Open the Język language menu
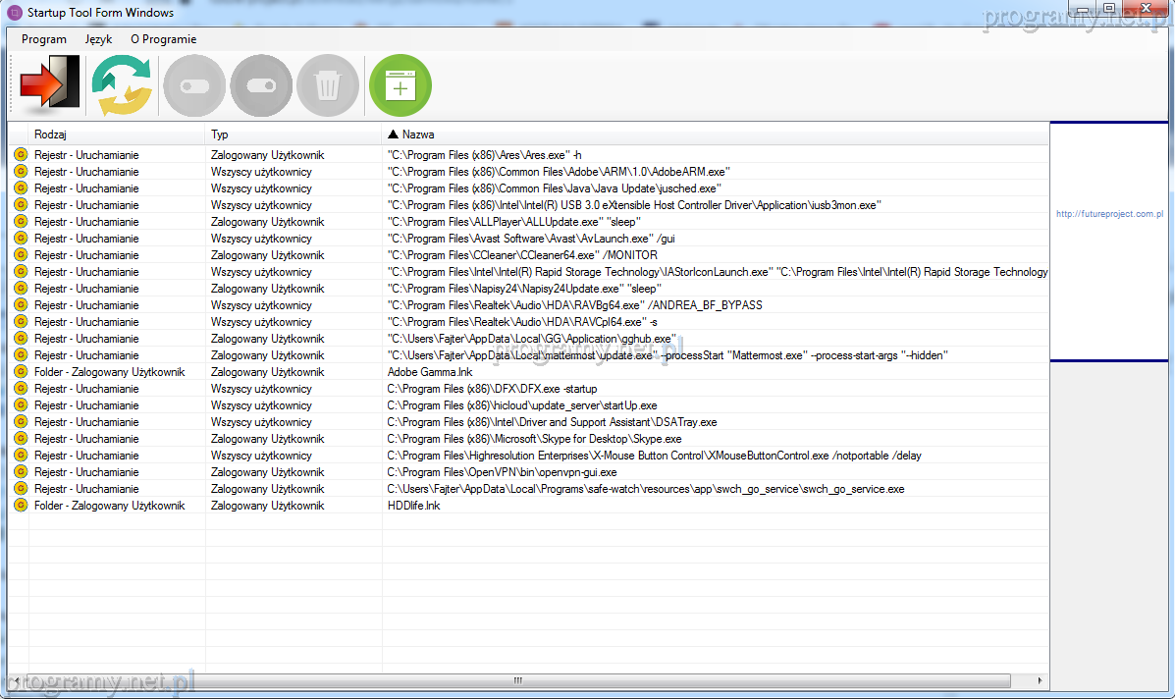Viewport: 1175px width, 699px height. coord(98,39)
